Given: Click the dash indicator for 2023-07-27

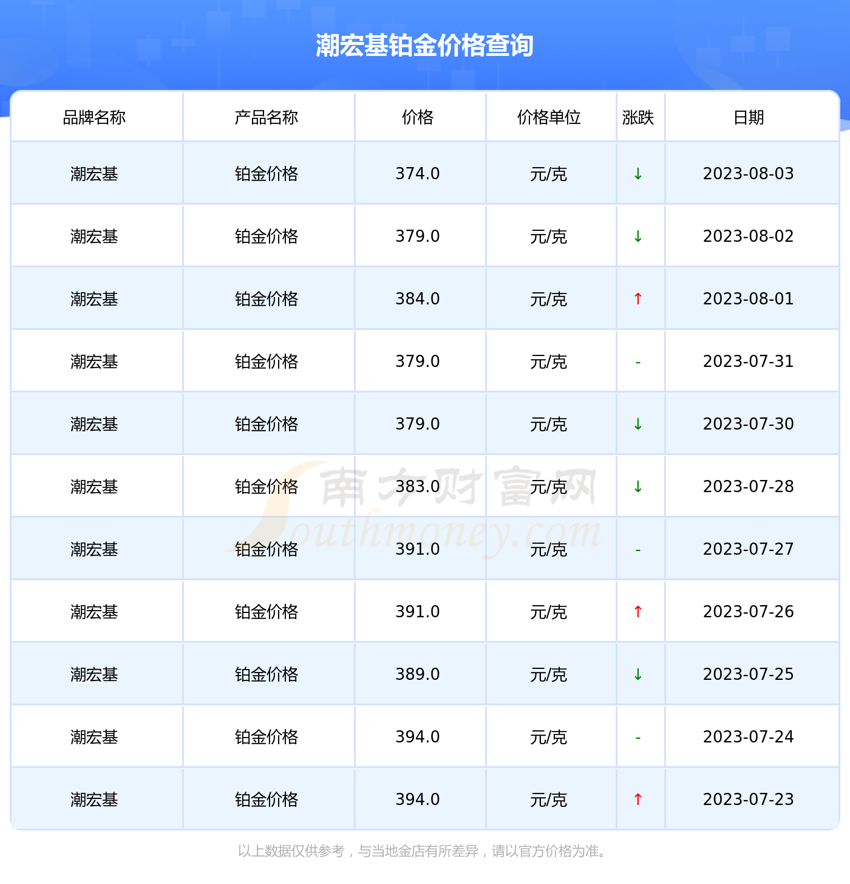Looking at the screenshot, I should (x=638, y=550).
